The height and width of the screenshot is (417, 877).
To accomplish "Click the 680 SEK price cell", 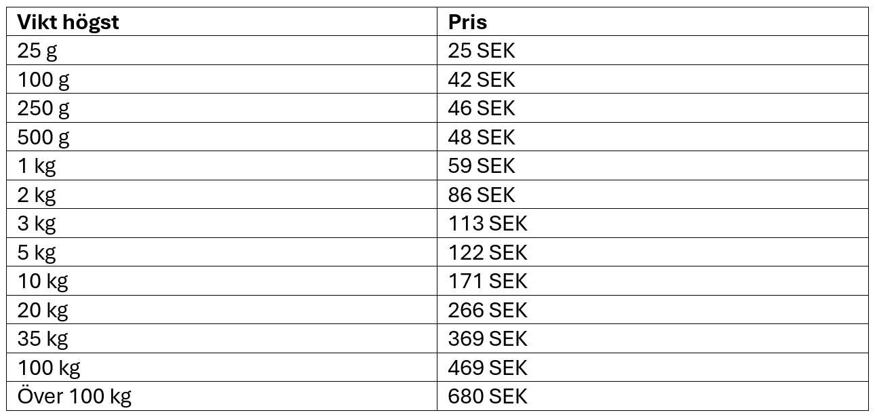I will pyautogui.click(x=487, y=397).
